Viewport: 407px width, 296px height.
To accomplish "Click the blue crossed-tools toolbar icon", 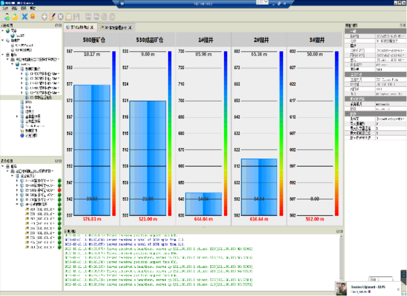I will (x=25, y=16).
